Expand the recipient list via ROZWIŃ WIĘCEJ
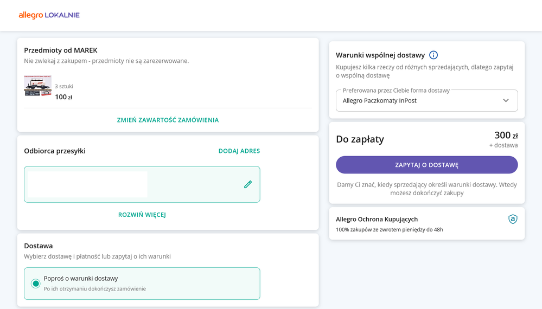Viewport: 542px width, 309px height. coord(142,215)
